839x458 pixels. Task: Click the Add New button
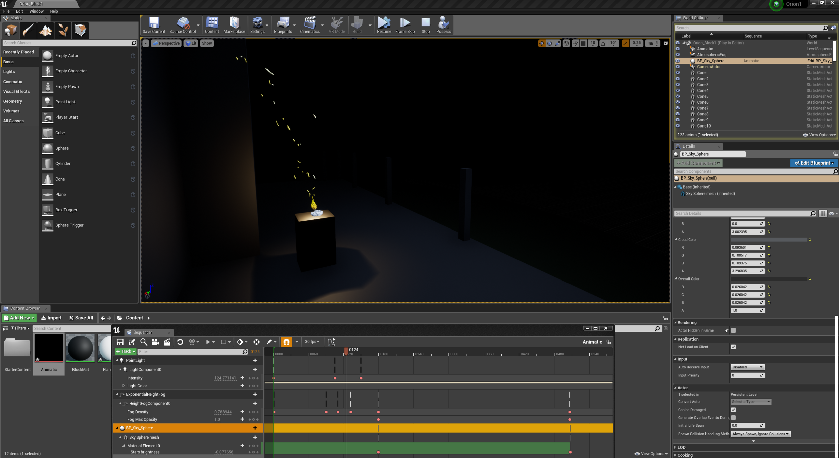pos(19,318)
